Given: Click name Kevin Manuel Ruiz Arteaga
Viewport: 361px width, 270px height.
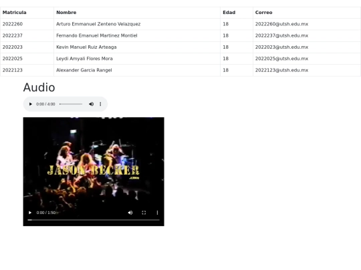Looking at the screenshot, I should pyautogui.click(x=86, y=47).
